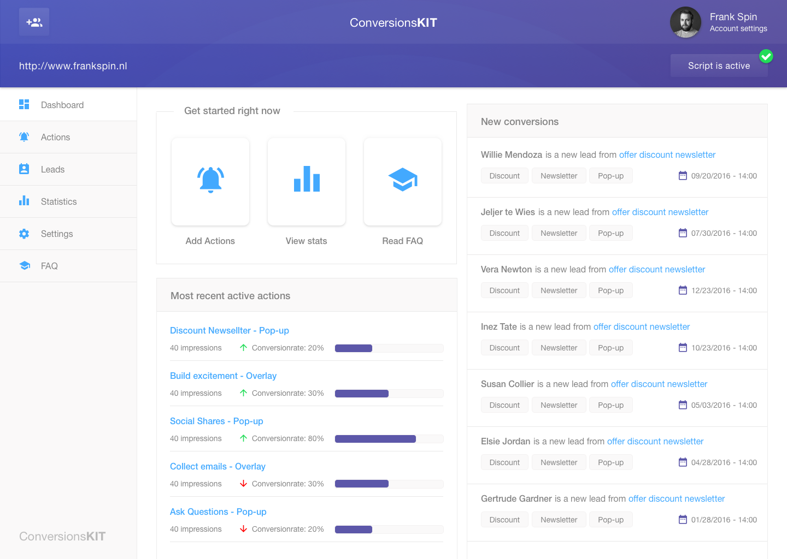The height and width of the screenshot is (559, 787).
Task: Click the Frank Spin profile picture
Action: pyautogui.click(x=685, y=22)
